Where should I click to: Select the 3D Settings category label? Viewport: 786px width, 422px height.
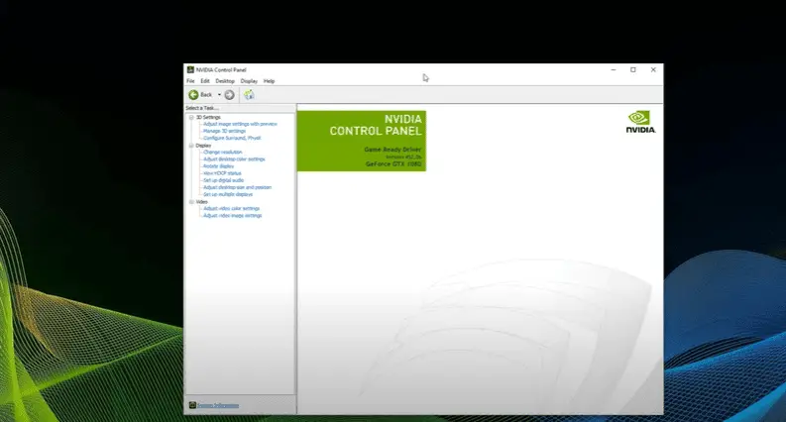[x=208, y=117]
